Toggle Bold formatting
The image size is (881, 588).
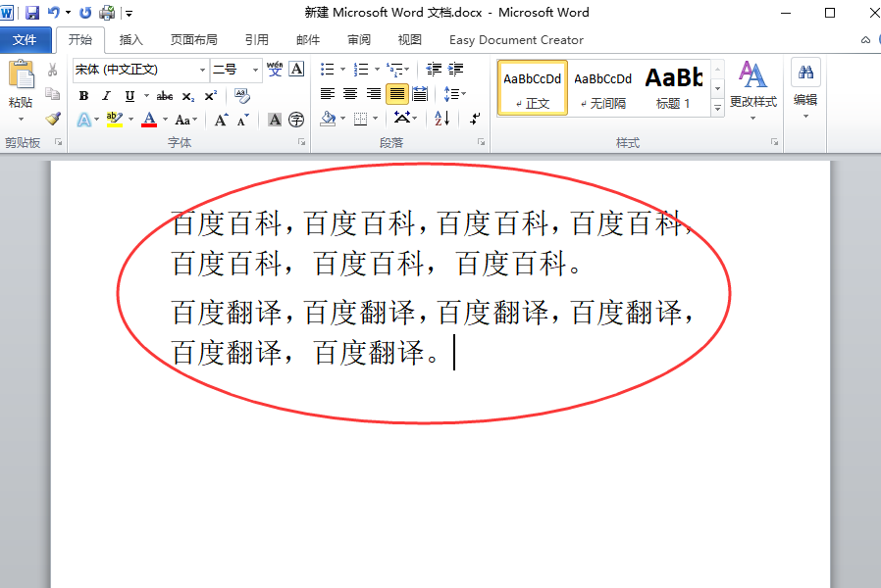pyautogui.click(x=83, y=96)
